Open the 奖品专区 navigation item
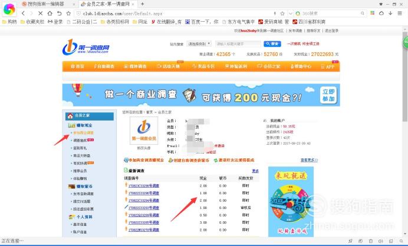408x246 pixels. click(203, 67)
